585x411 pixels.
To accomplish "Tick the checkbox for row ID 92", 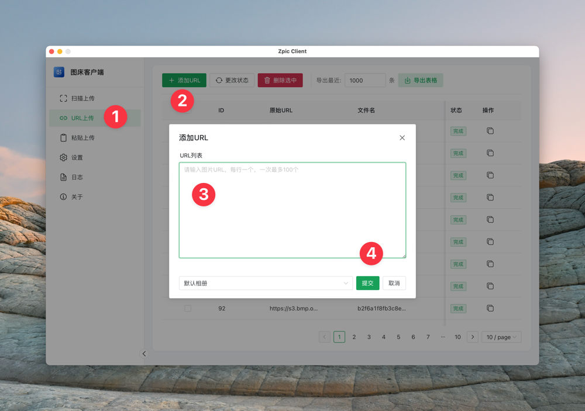I will (188, 308).
